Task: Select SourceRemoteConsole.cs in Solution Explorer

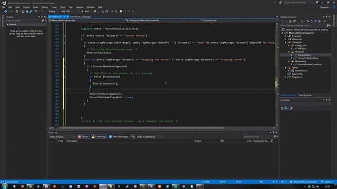Action: 310,64
